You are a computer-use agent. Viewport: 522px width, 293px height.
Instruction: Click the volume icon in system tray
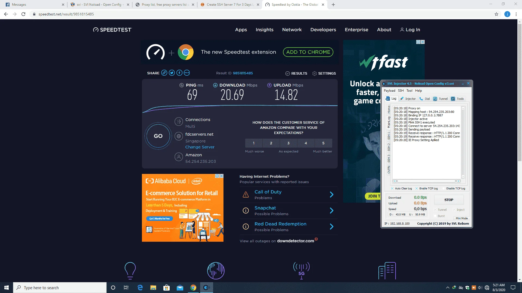[x=480, y=288]
